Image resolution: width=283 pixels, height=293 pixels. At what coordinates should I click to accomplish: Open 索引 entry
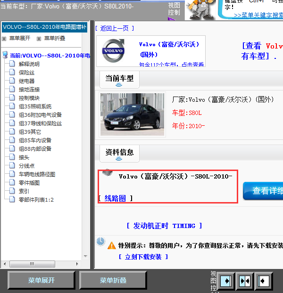(x=24, y=191)
